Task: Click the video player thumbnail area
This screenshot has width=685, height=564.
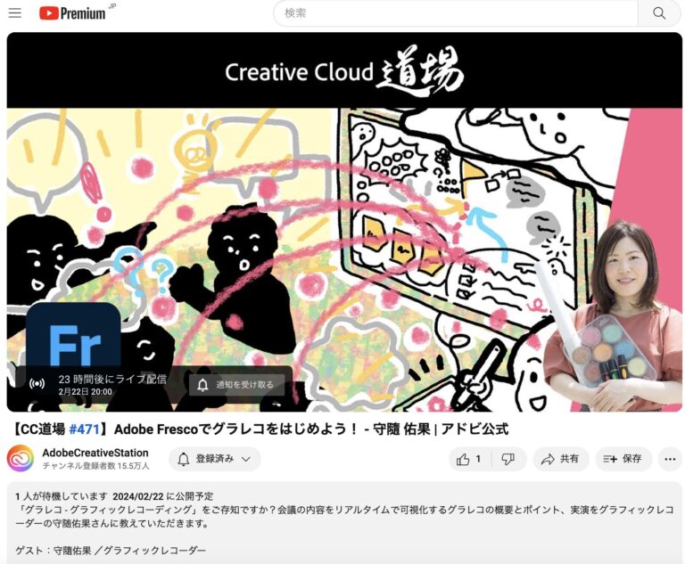Action: 343,223
